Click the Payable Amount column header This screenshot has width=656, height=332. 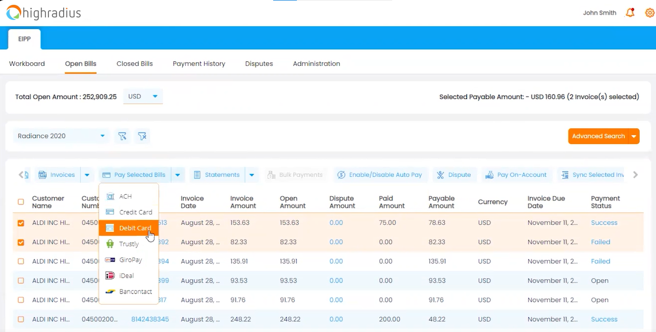pos(441,202)
